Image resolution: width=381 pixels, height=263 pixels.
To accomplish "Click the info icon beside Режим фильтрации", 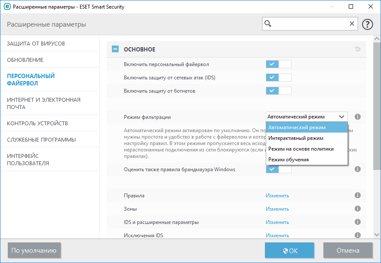I will tap(357, 116).
